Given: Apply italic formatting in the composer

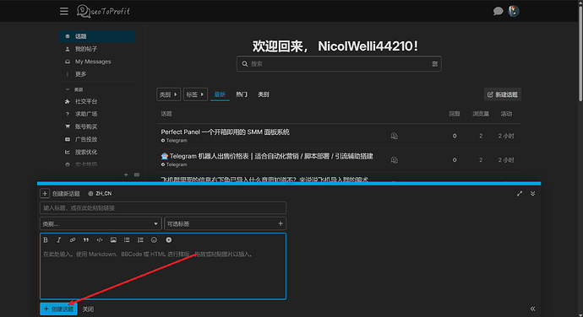Looking at the screenshot, I should click(x=59, y=240).
